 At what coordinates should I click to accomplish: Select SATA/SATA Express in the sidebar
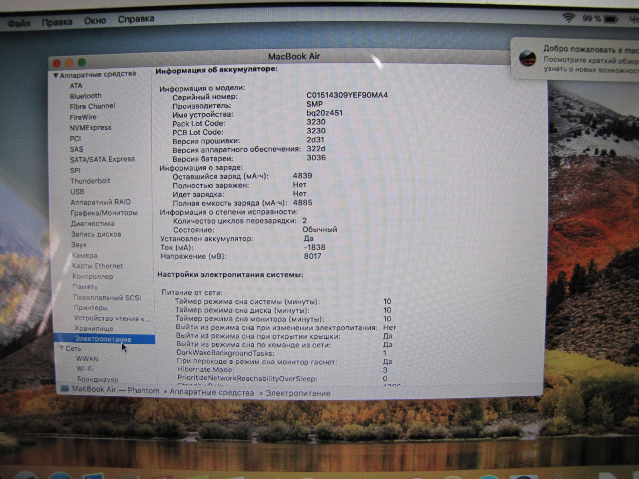click(102, 159)
